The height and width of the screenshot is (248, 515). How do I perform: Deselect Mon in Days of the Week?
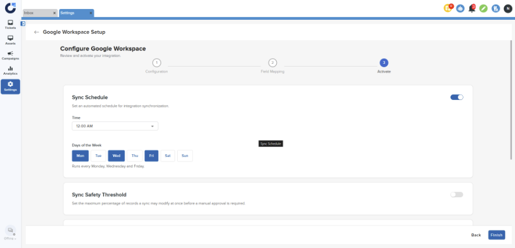click(x=80, y=156)
